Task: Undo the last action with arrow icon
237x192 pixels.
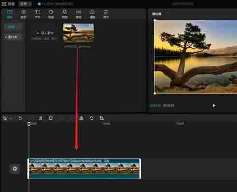Action: tap(20, 118)
